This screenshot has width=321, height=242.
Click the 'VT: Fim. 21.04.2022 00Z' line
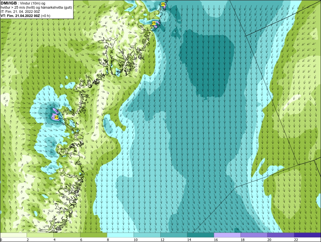coord(20,16)
